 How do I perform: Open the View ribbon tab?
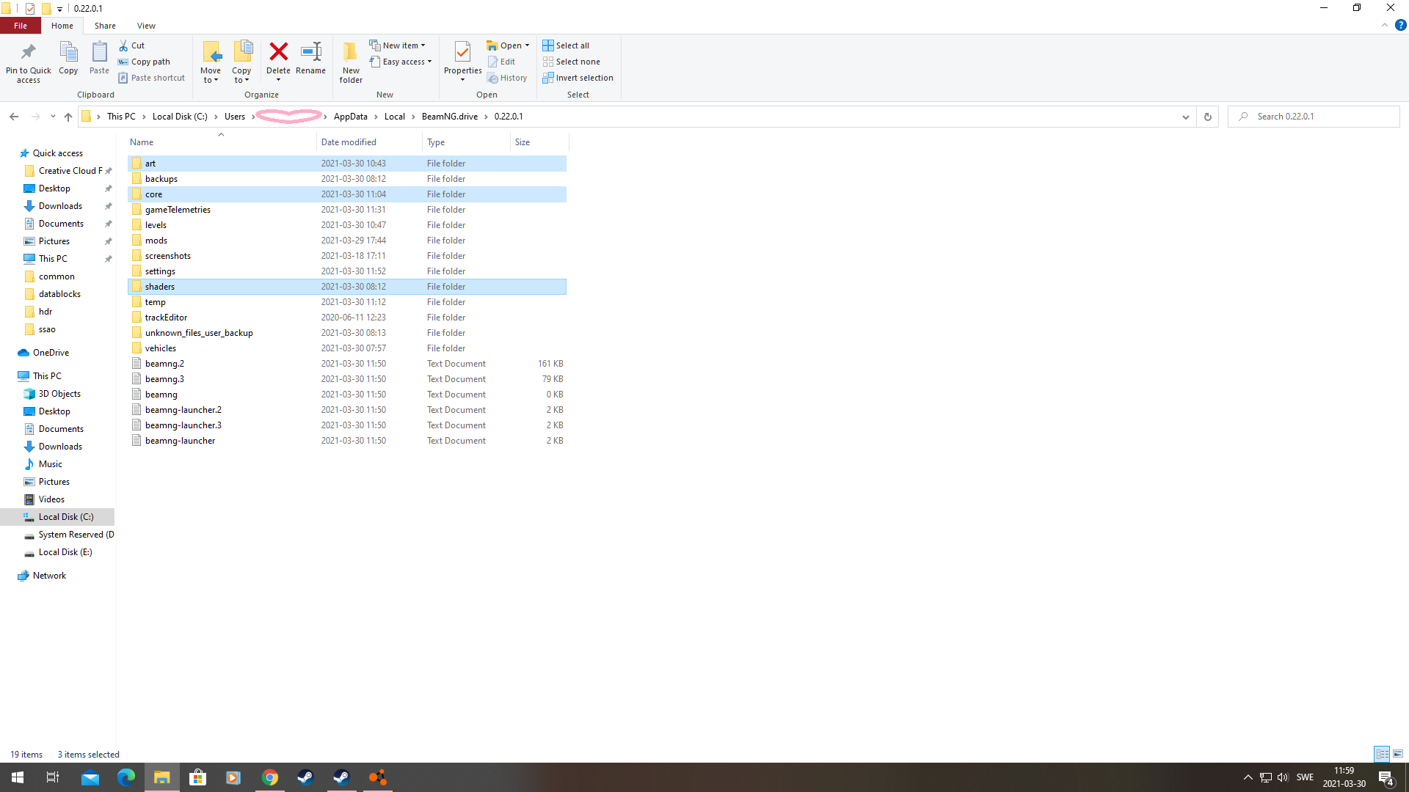146,26
